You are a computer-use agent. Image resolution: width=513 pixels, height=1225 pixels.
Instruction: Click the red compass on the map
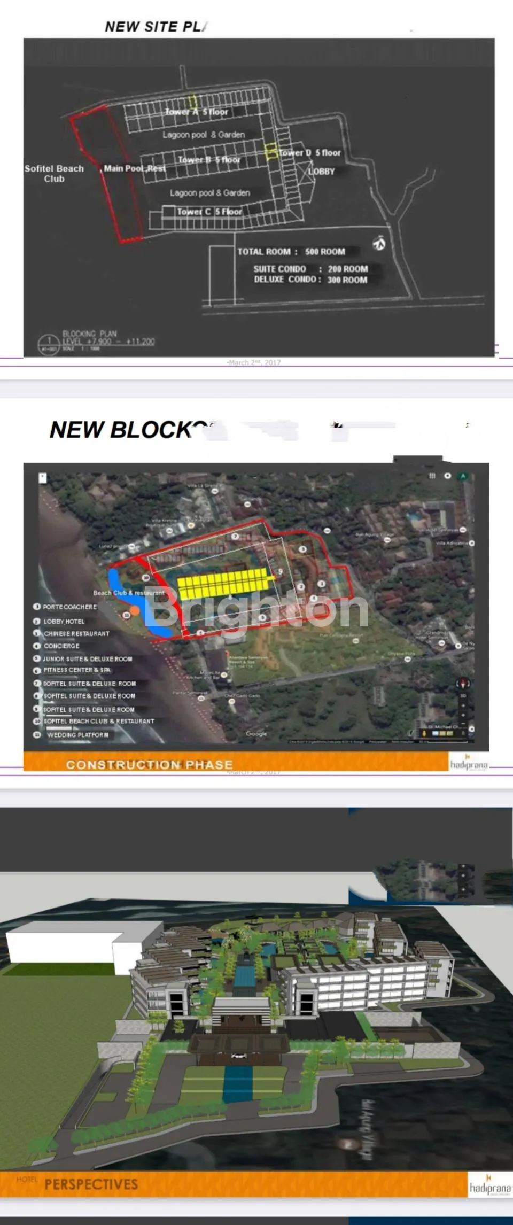click(463, 683)
